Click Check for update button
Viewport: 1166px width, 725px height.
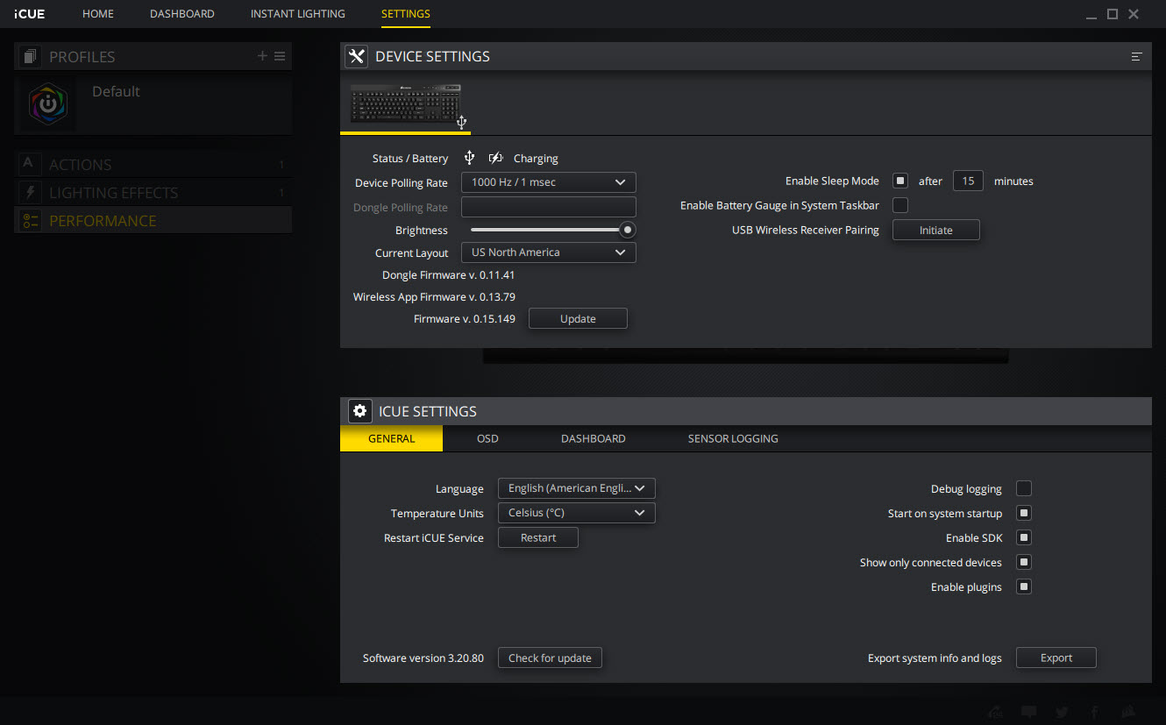550,657
